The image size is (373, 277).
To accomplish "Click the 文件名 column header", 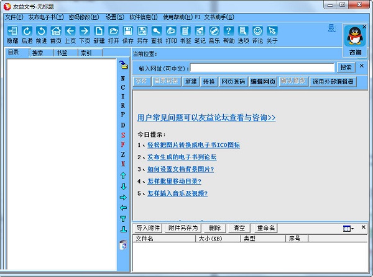I will pyautogui.click(x=164, y=239).
